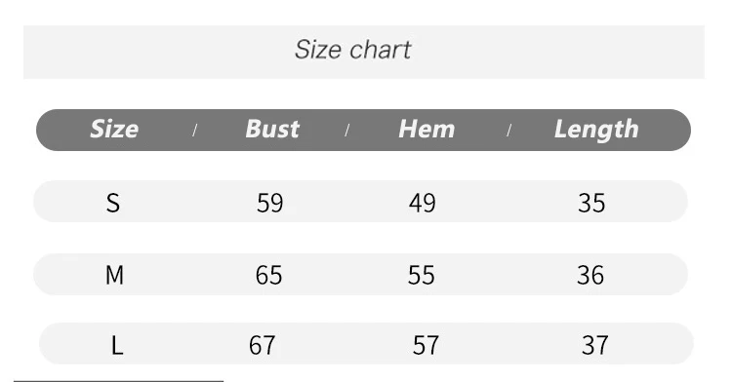Image resolution: width=732 pixels, height=382 pixels.
Task: Click the Size chart title banner
Action: pyautogui.click(x=364, y=52)
